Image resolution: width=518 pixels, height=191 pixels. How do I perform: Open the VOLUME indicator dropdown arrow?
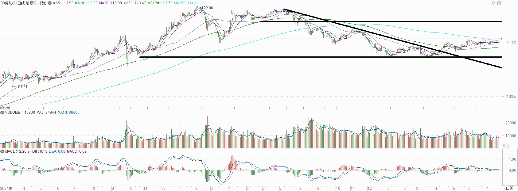point(2,113)
